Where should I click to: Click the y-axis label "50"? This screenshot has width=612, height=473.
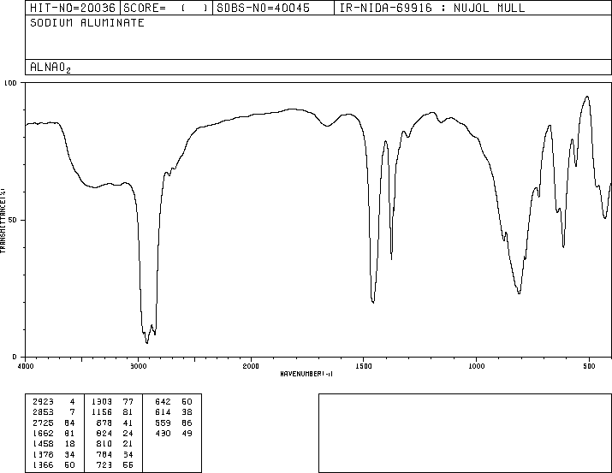(13, 220)
